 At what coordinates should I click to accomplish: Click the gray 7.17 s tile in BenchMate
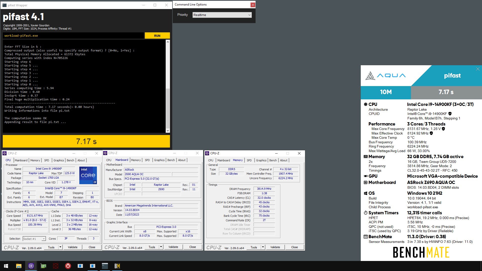click(x=446, y=92)
